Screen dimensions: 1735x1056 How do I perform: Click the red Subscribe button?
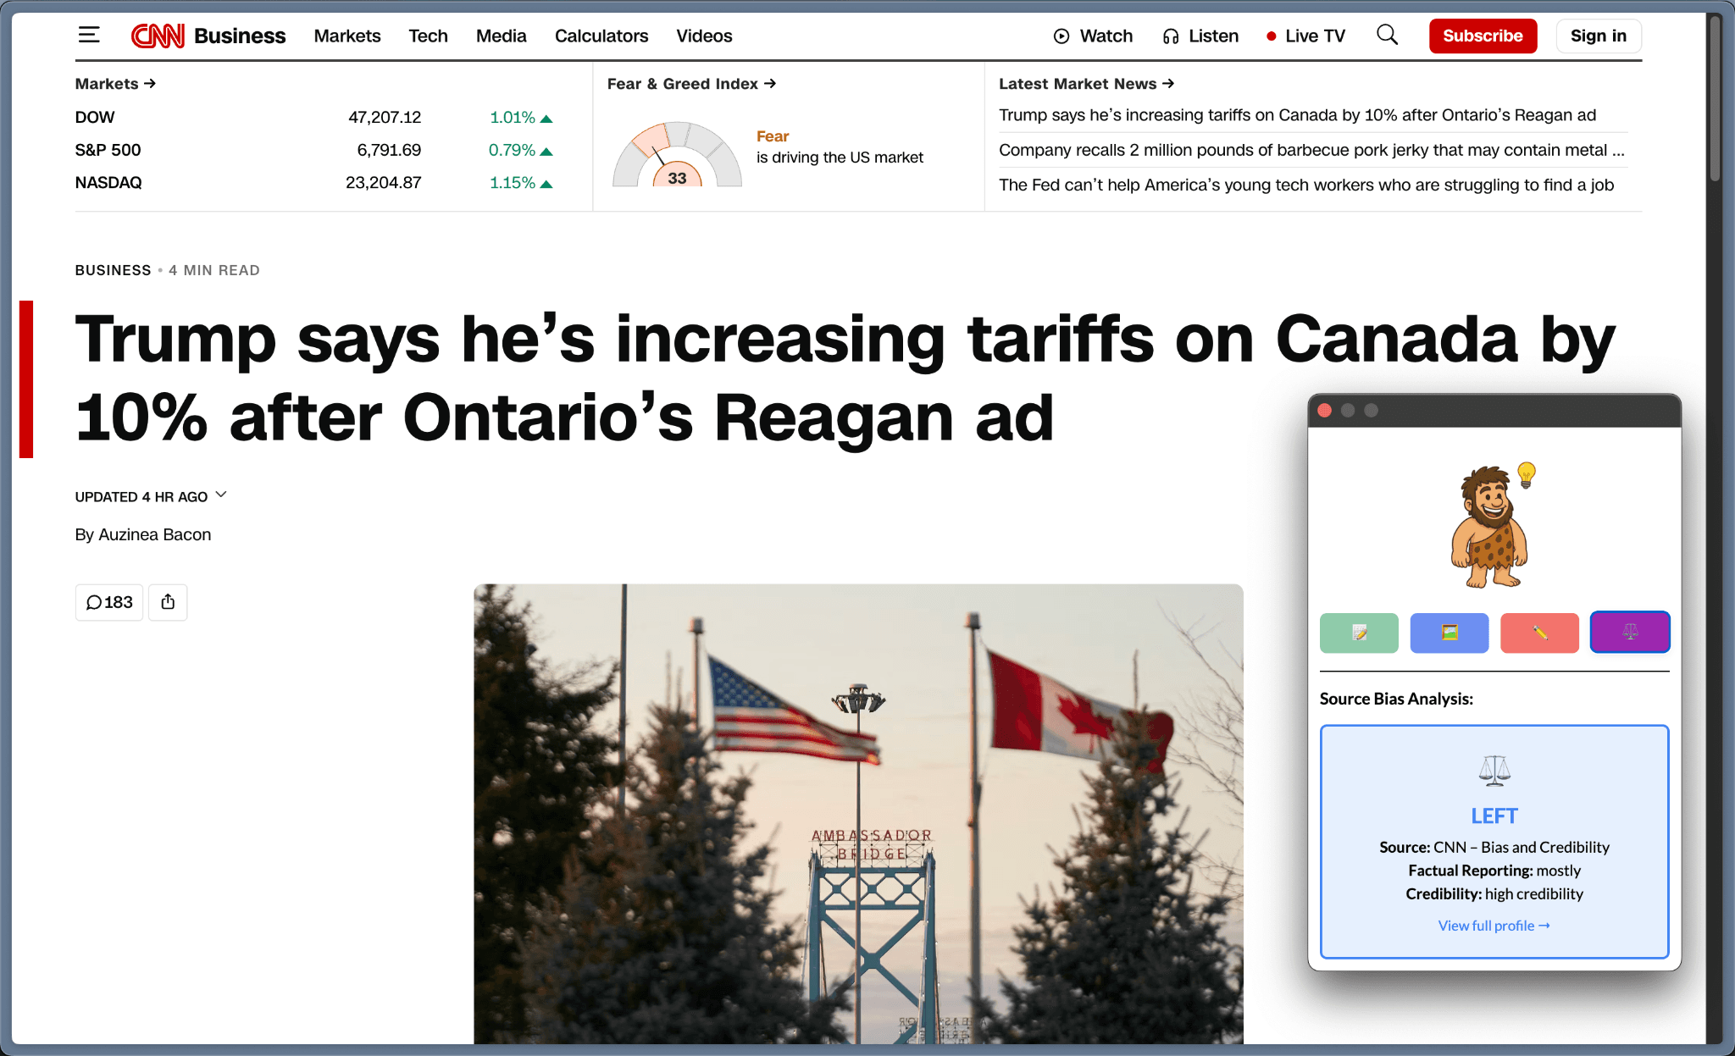pos(1483,36)
